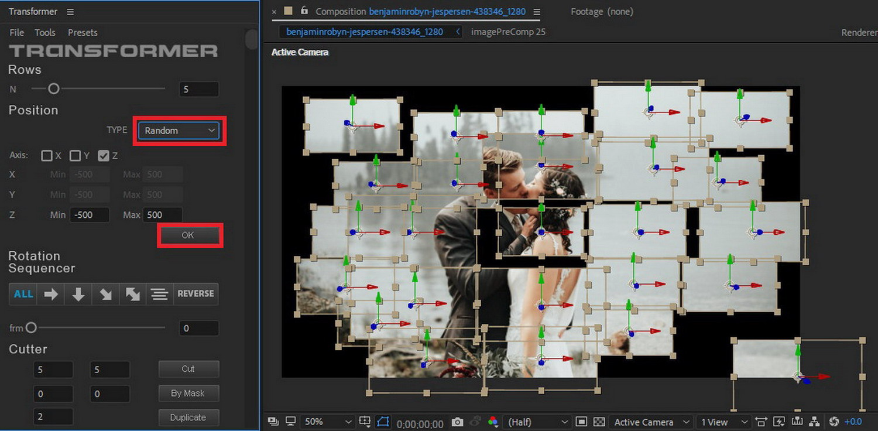Open the show channel RGB icon
The height and width of the screenshot is (431, 878).
click(x=493, y=422)
